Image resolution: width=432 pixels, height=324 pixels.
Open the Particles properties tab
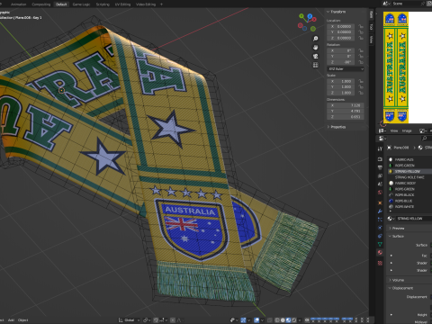(x=380, y=220)
